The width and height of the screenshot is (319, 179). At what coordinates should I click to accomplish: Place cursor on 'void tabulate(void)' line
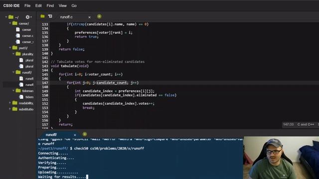point(70,66)
